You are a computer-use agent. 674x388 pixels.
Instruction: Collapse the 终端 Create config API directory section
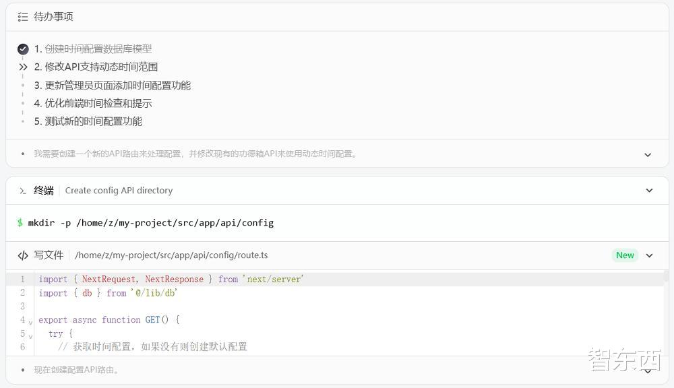(x=648, y=190)
